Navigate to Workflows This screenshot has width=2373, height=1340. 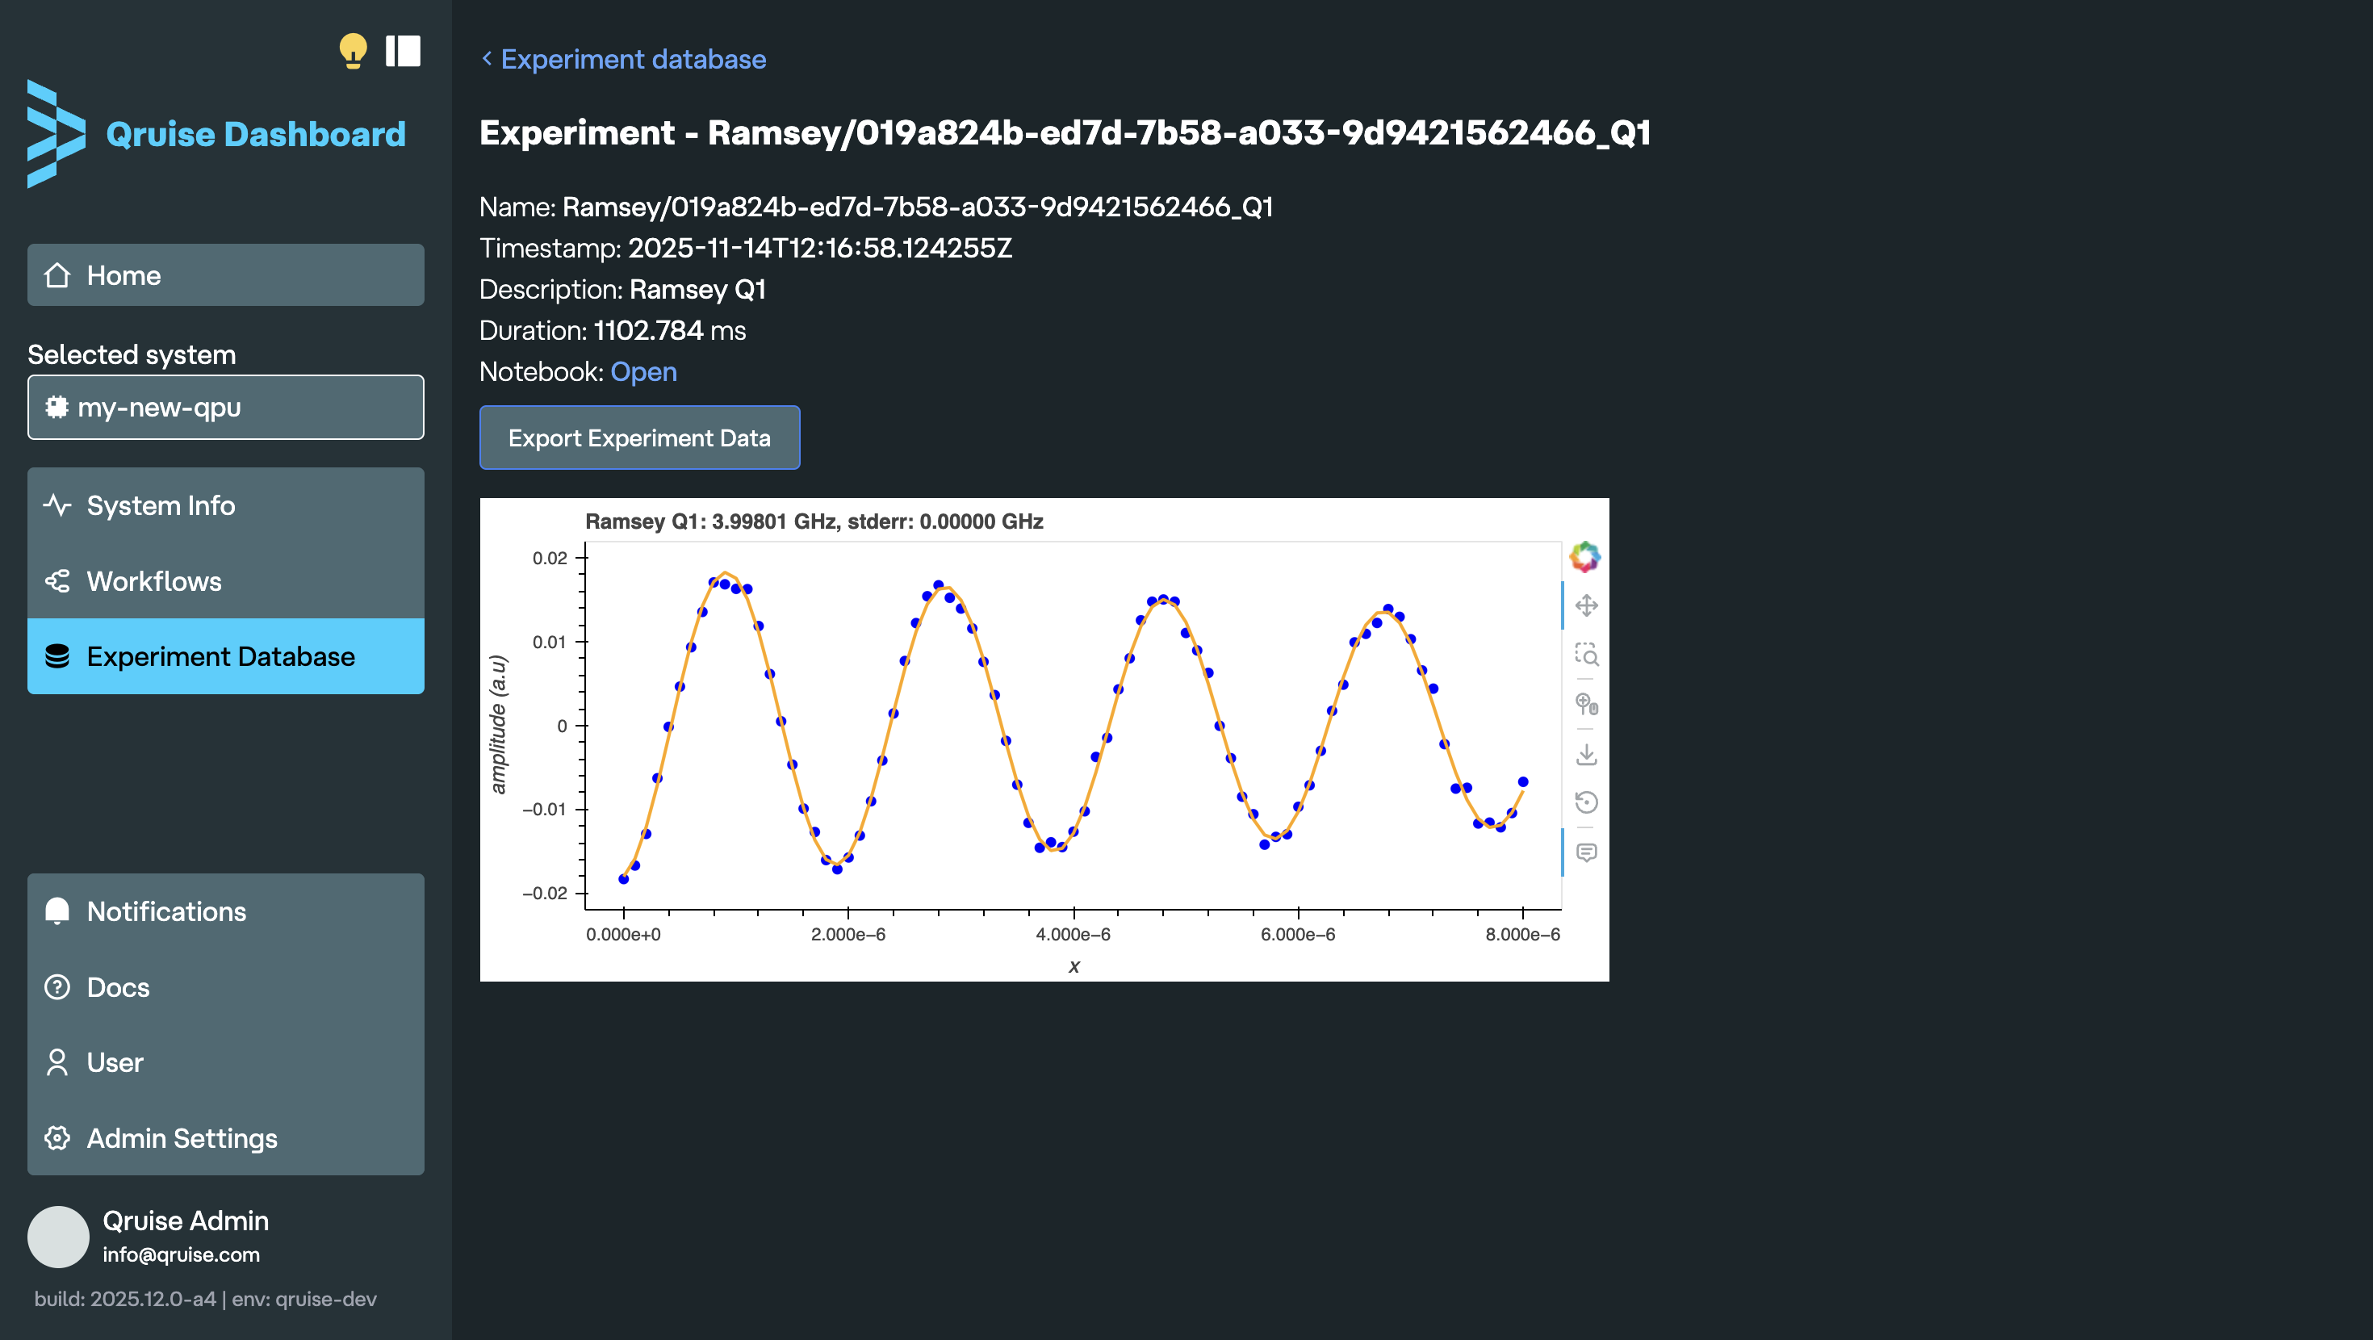(x=226, y=580)
